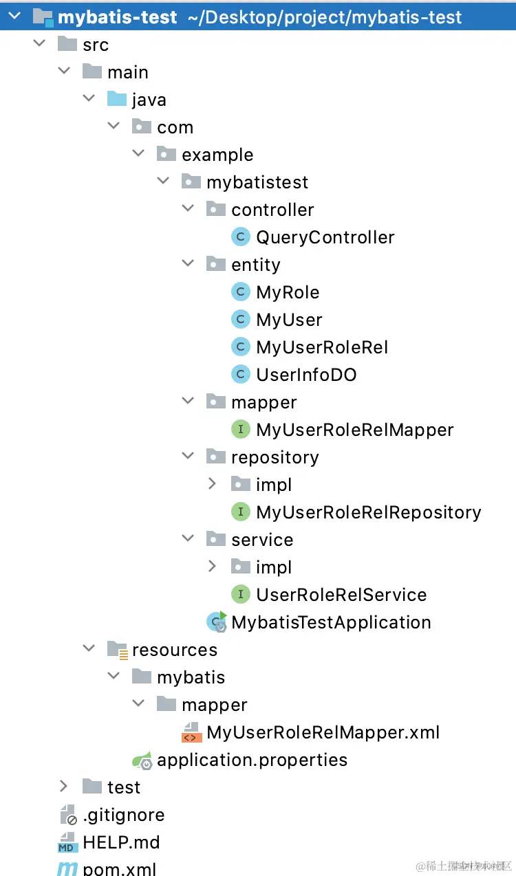Collapse the mybatis-test project root
This screenshot has height=876, width=516.
click(x=15, y=16)
